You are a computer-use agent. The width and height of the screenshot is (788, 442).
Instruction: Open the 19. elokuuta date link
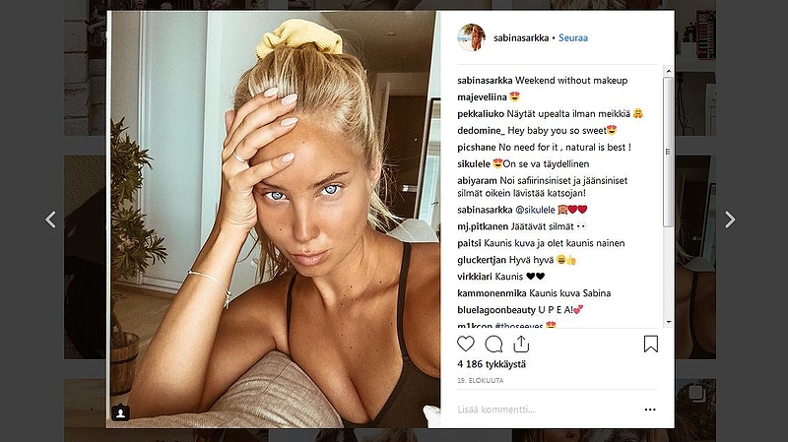pyautogui.click(x=480, y=381)
